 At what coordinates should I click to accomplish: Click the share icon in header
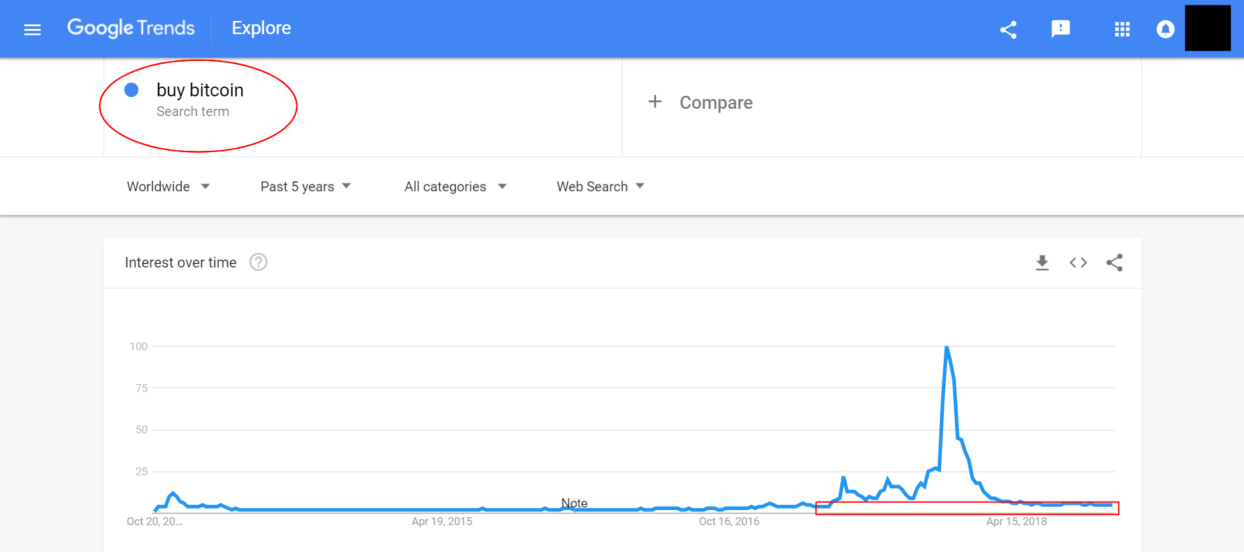tap(1008, 30)
